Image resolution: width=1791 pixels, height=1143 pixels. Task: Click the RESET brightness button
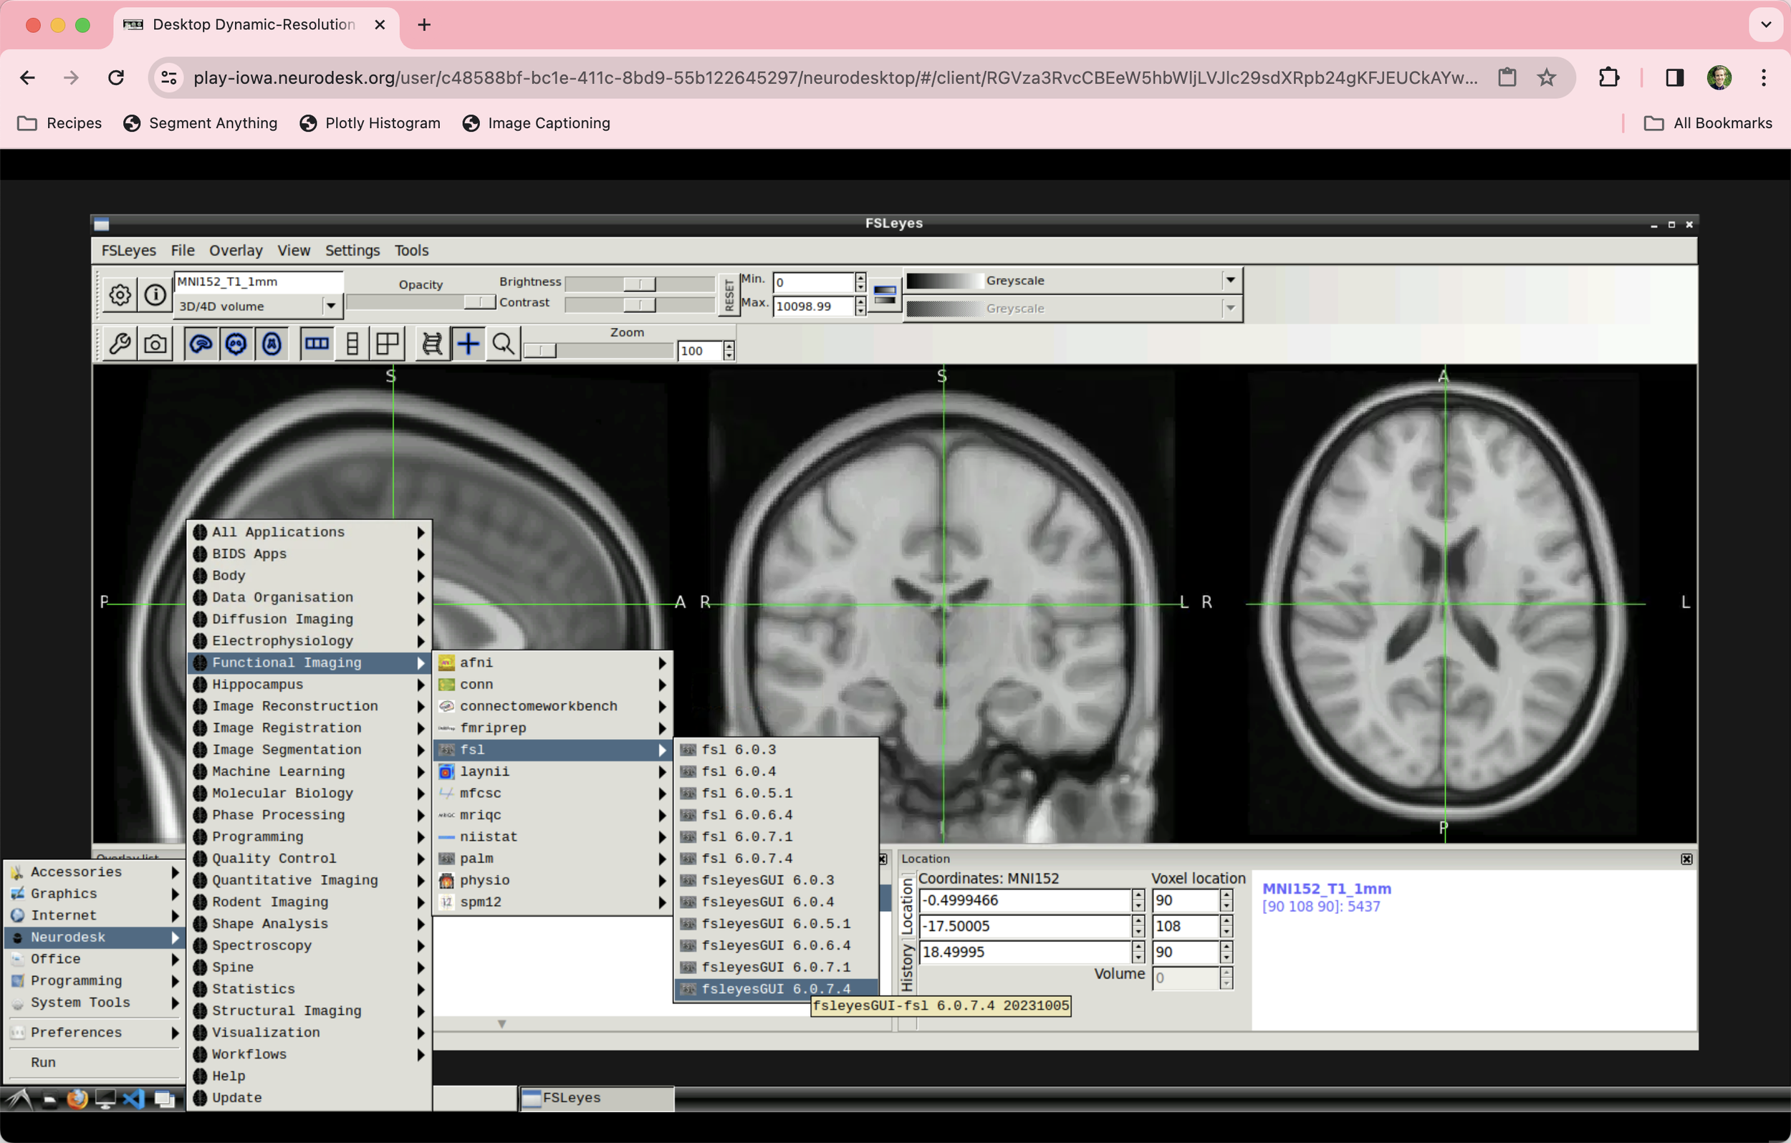[x=729, y=294]
